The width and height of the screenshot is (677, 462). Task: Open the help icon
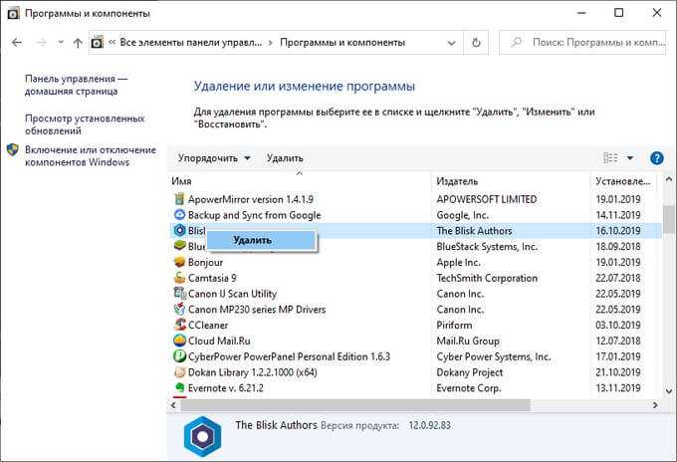657,158
